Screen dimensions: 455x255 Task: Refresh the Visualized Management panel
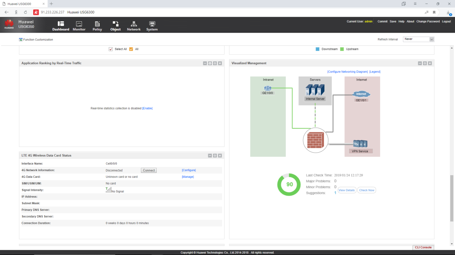425,63
